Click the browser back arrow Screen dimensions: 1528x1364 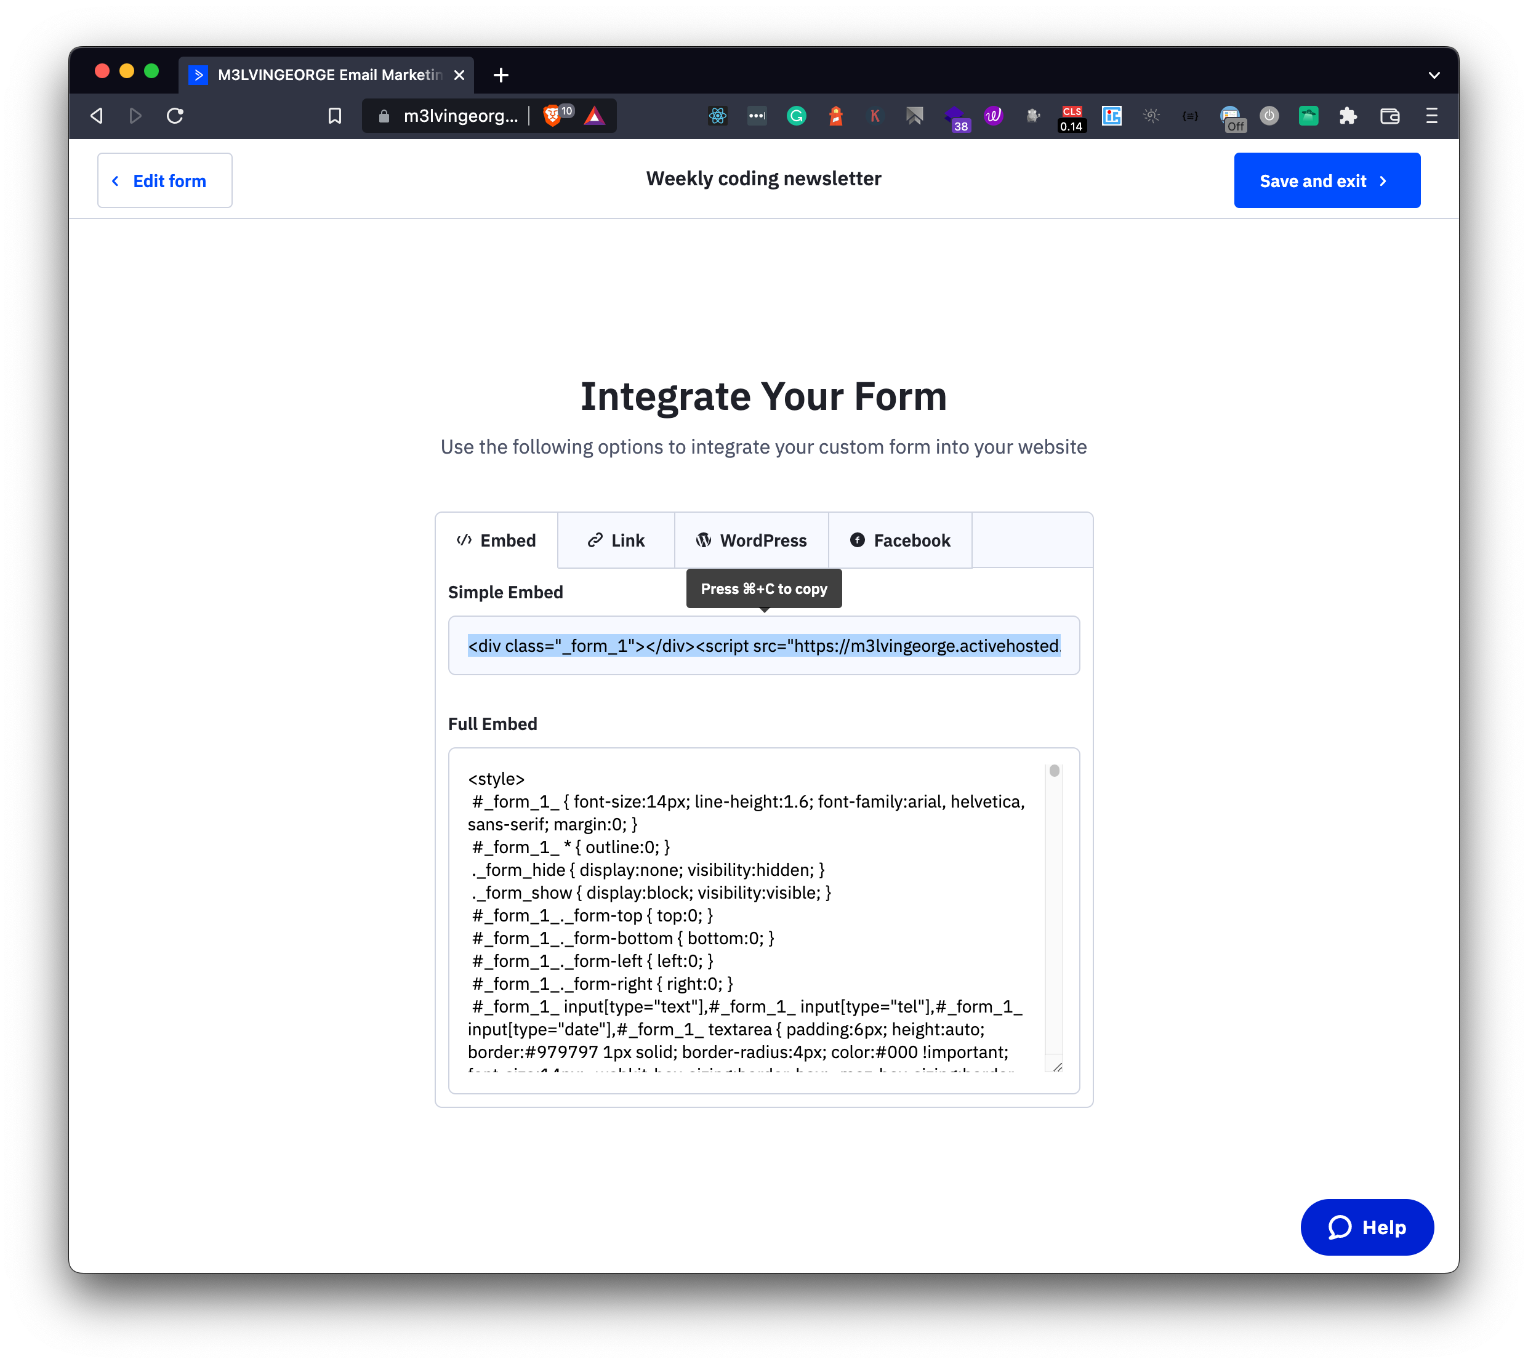tap(97, 116)
